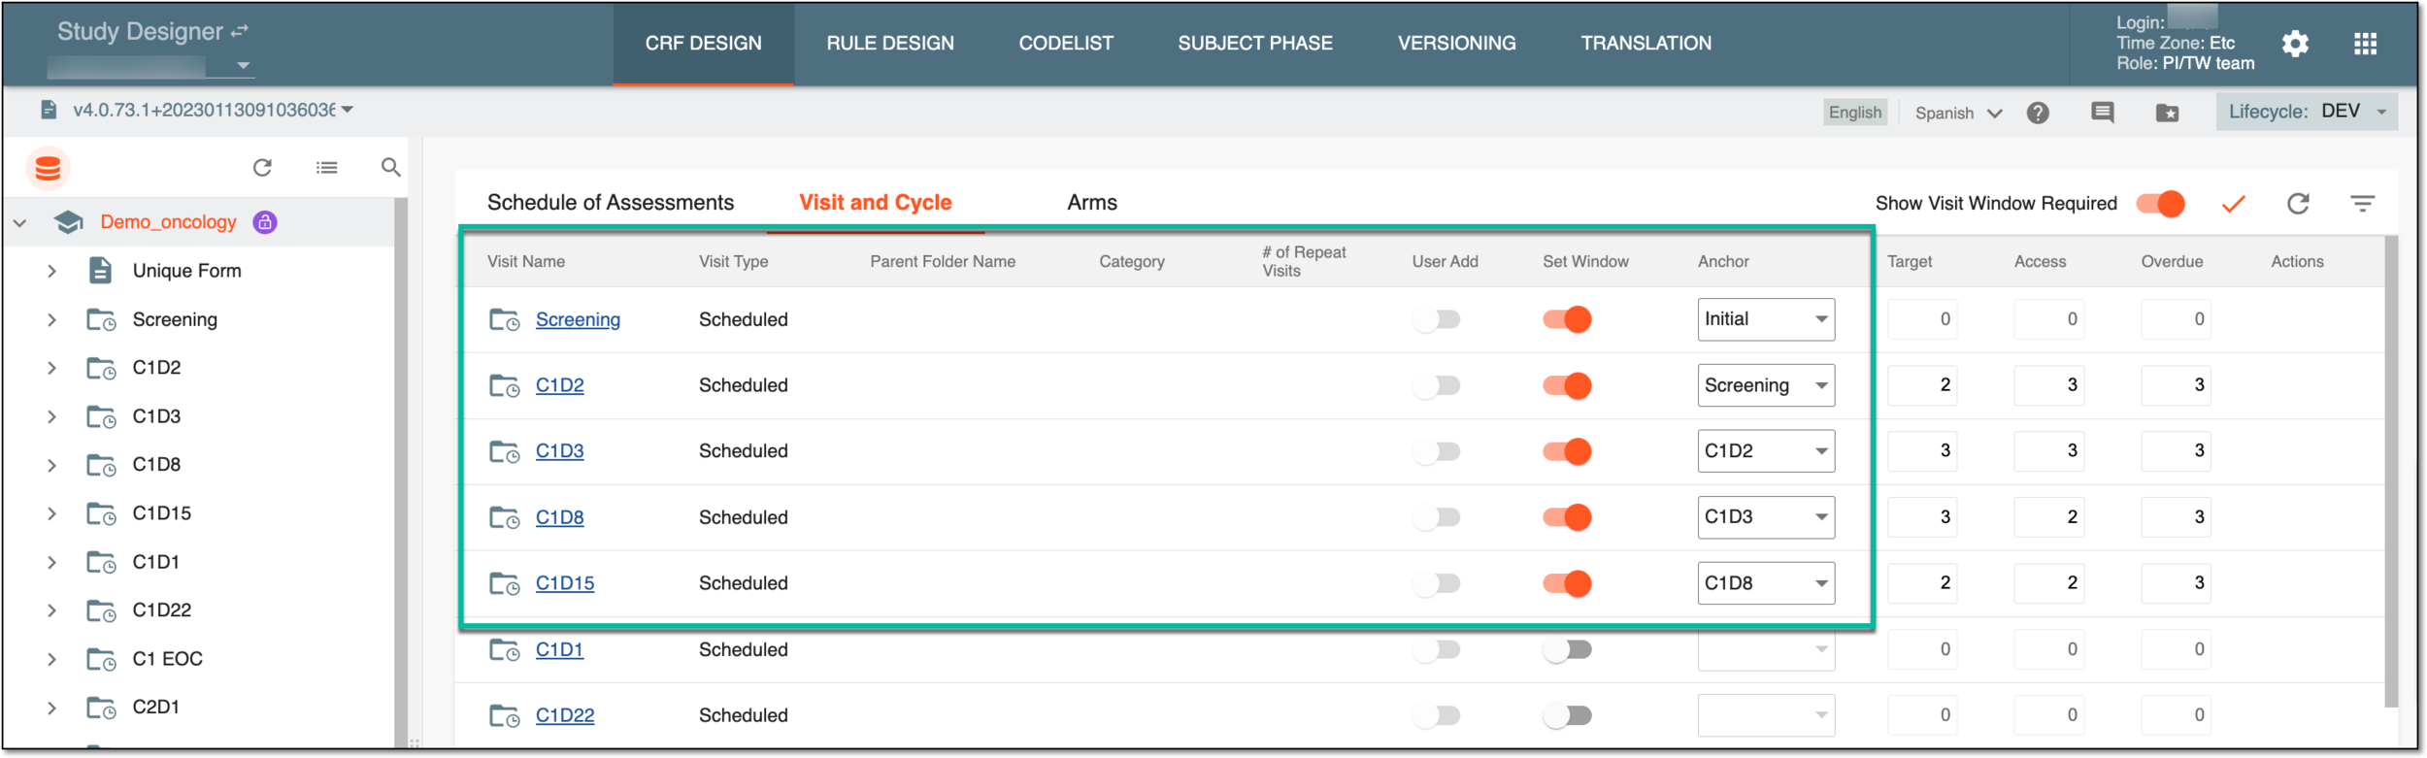The image size is (2427, 758).
Task: Switch to the TRANSLATION tab
Action: click(x=1646, y=44)
